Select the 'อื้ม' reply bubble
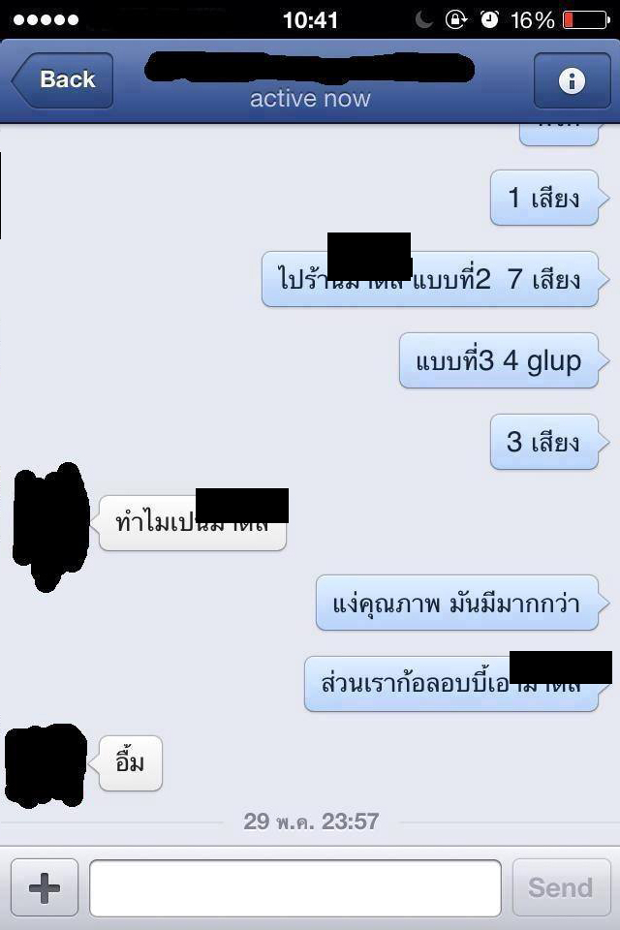The height and width of the screenshot is (930, 620). pos(130,762)
